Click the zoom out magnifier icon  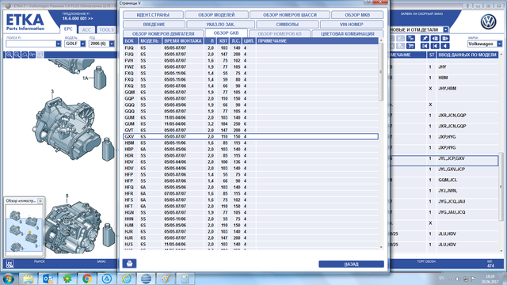(17, 55)
